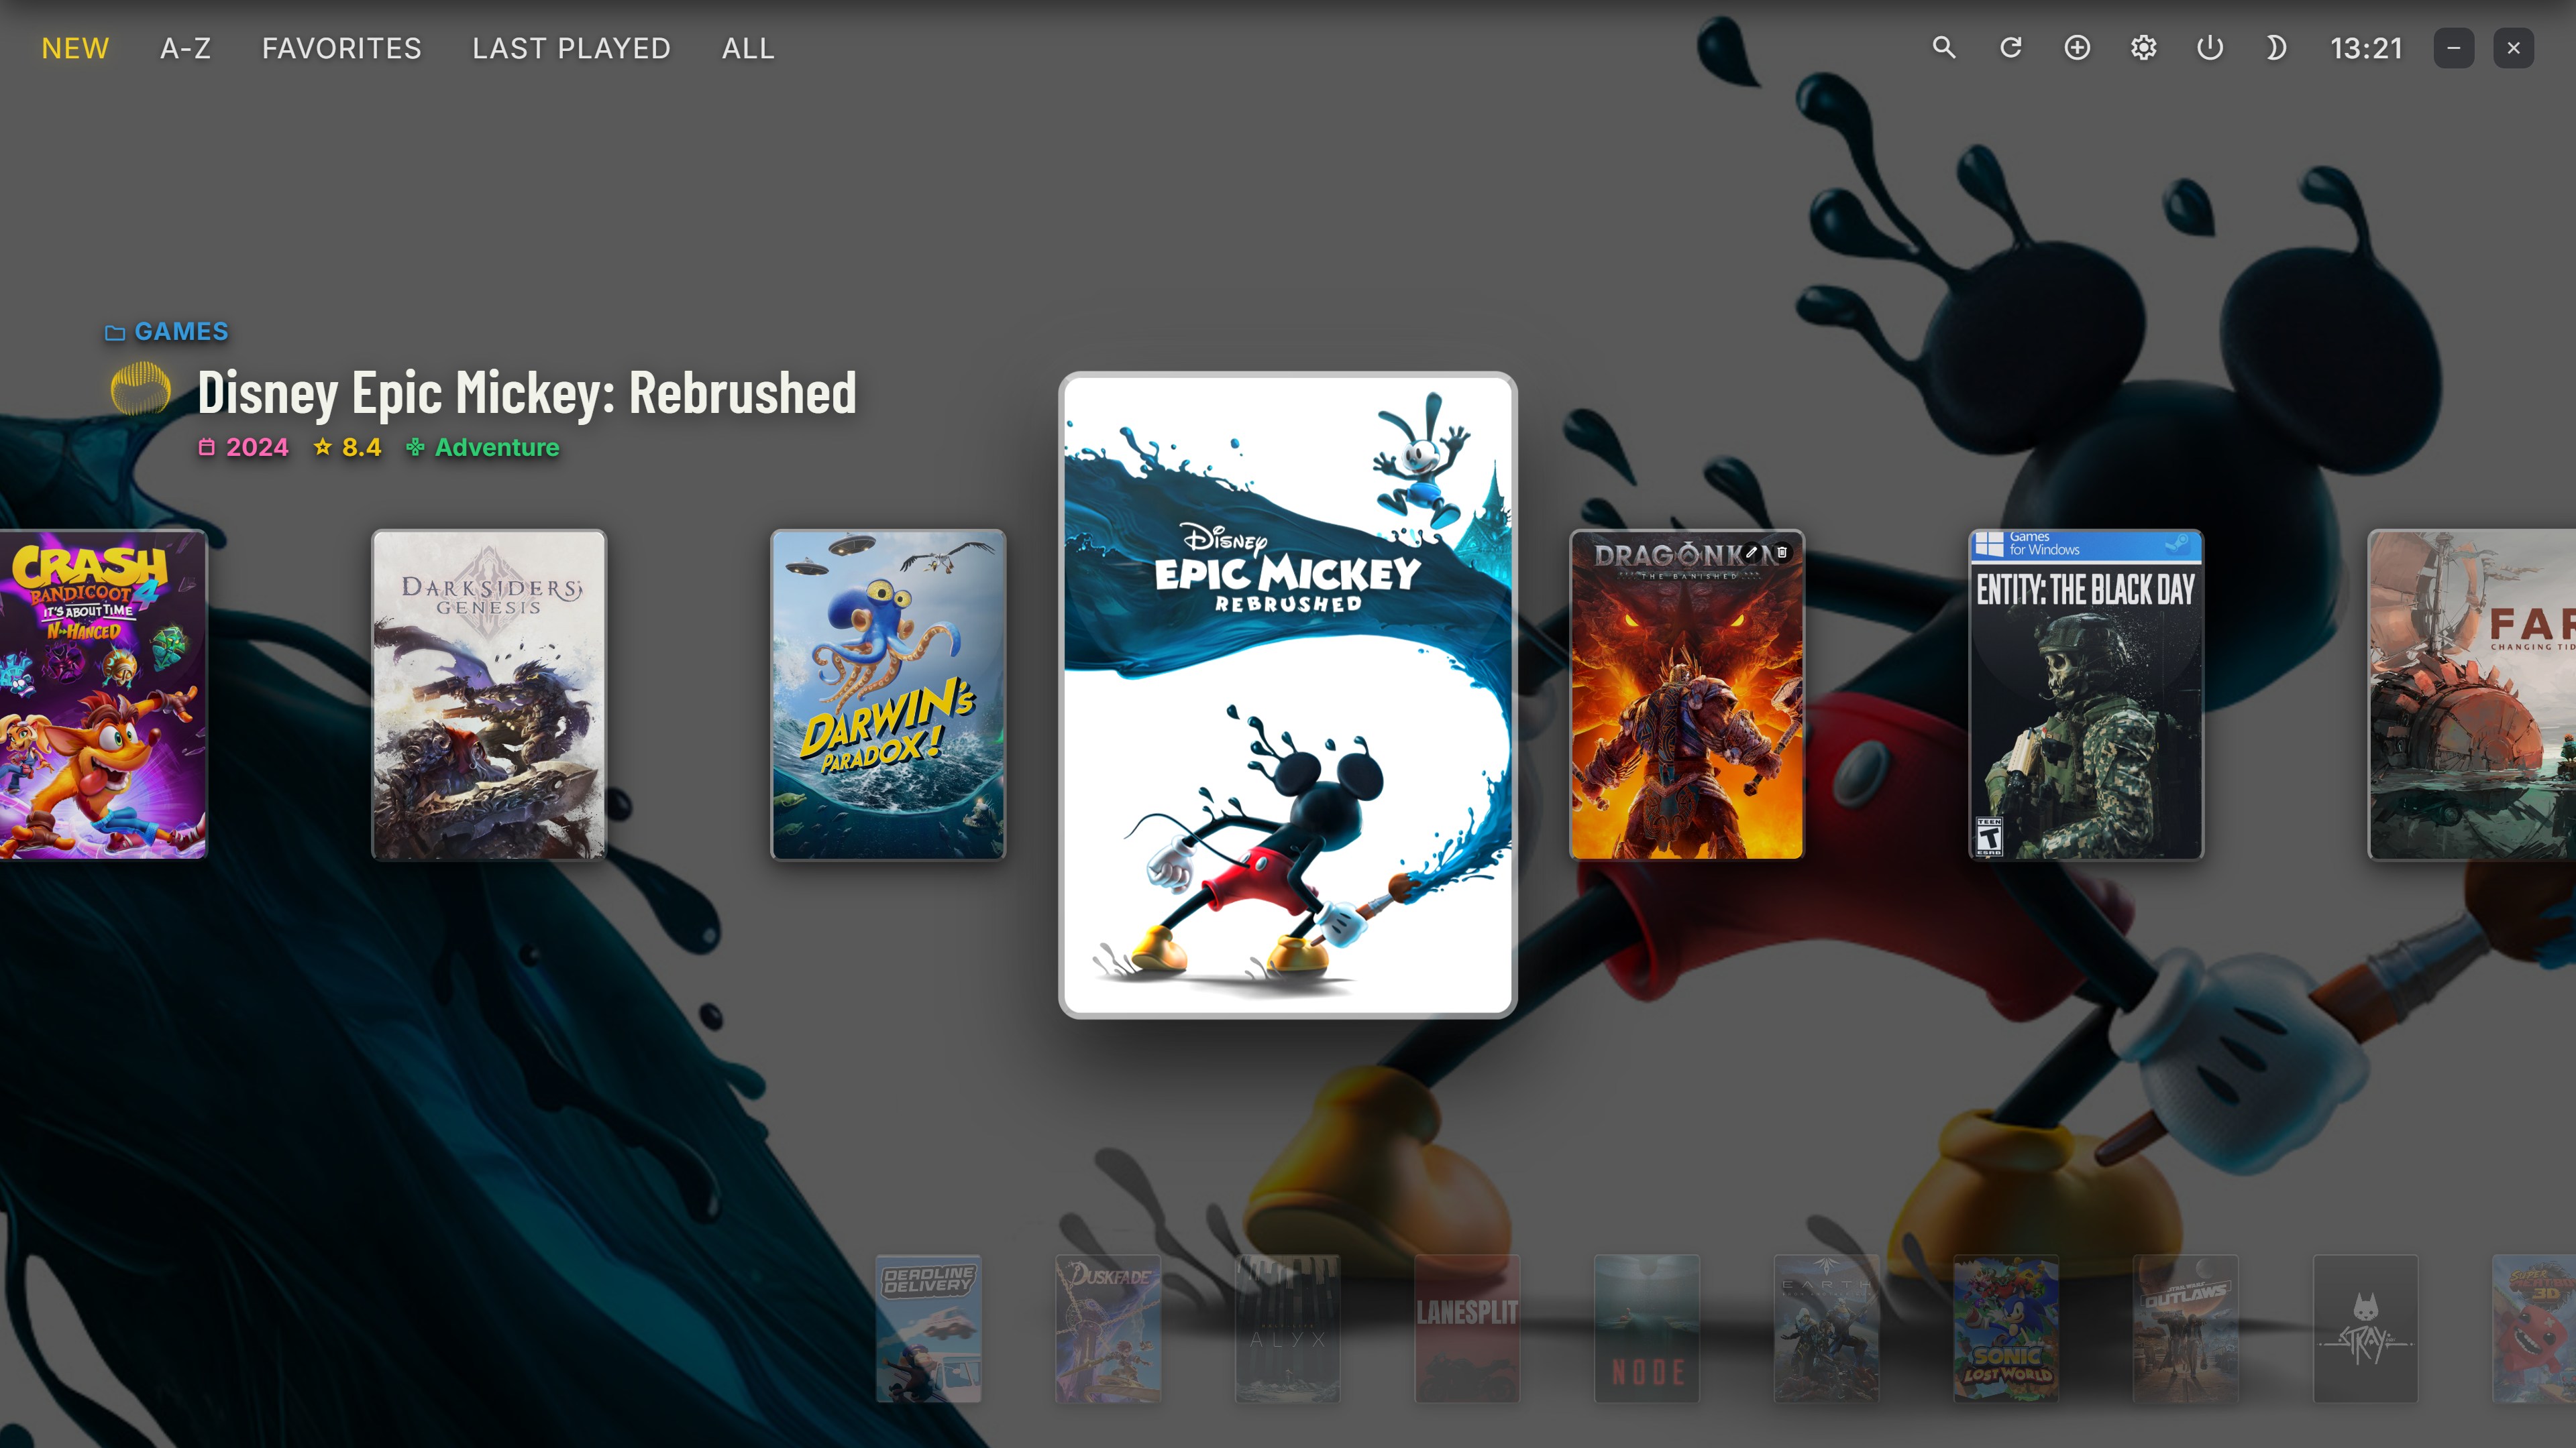Open settings via the gear icon
The height and width of the screenshot is (1448, 2576).
point(2143,48)
